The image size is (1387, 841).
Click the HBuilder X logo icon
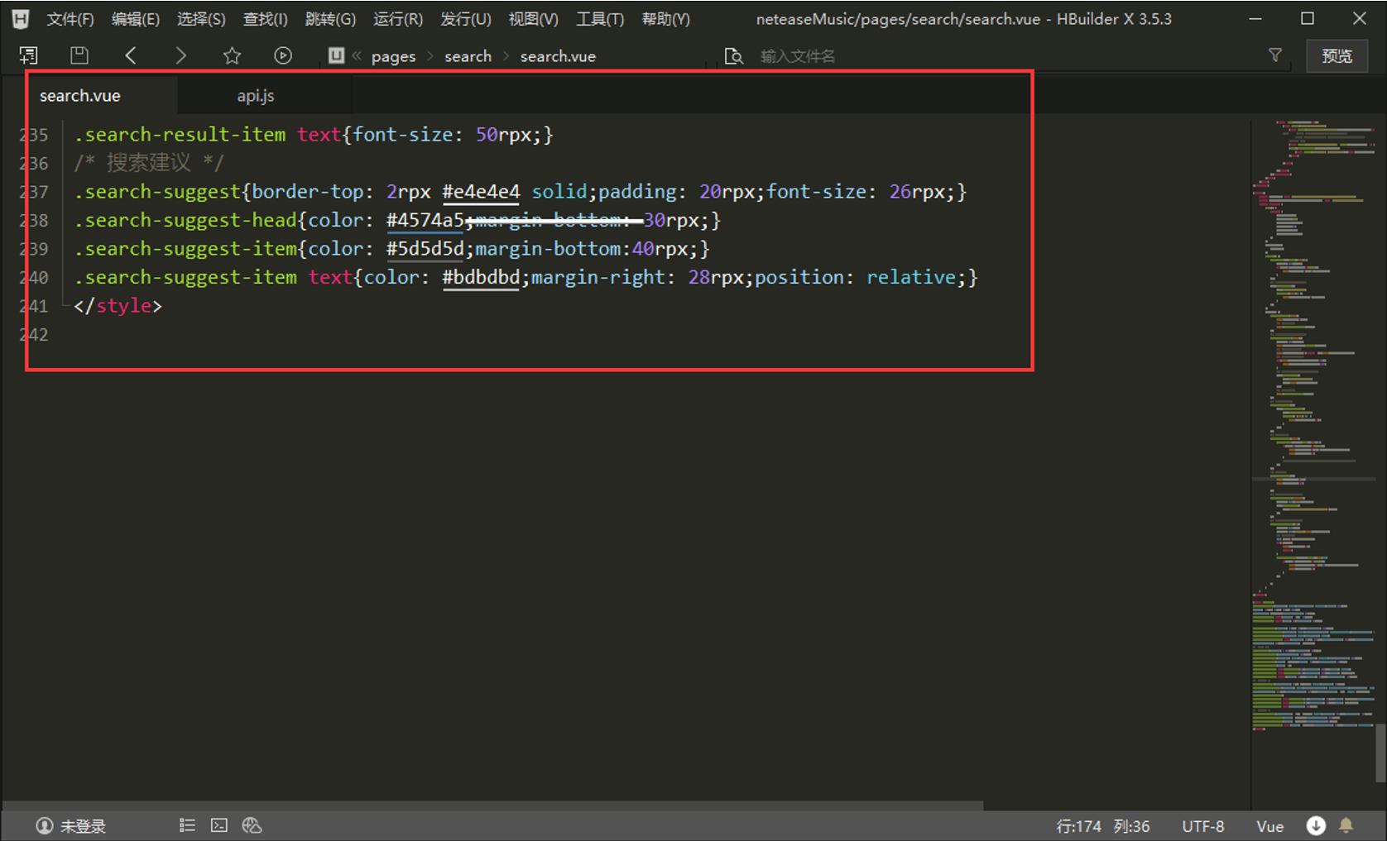21,18
